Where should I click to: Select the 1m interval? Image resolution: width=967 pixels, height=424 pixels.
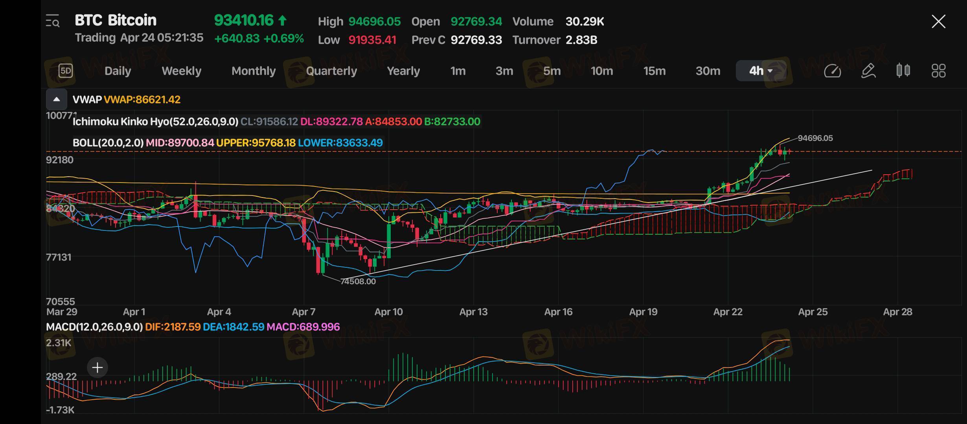458,71
